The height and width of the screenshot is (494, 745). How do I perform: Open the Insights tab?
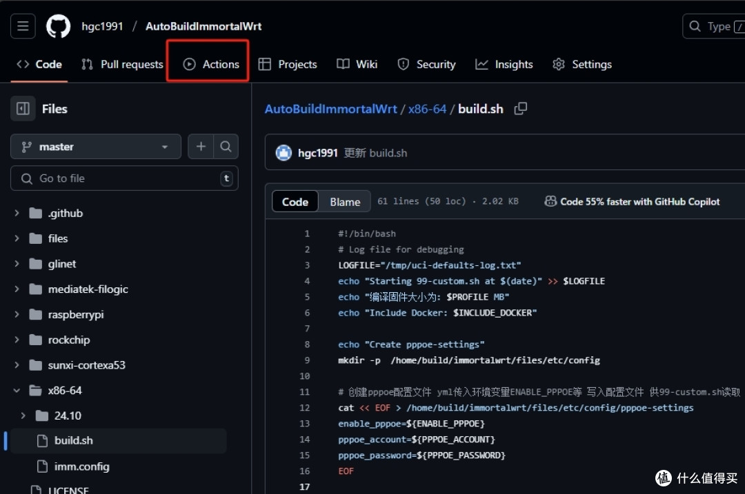504,64
